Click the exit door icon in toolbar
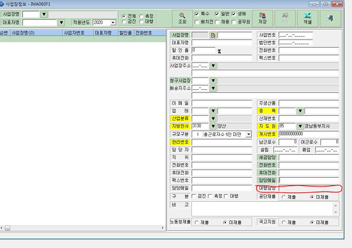 330,18
